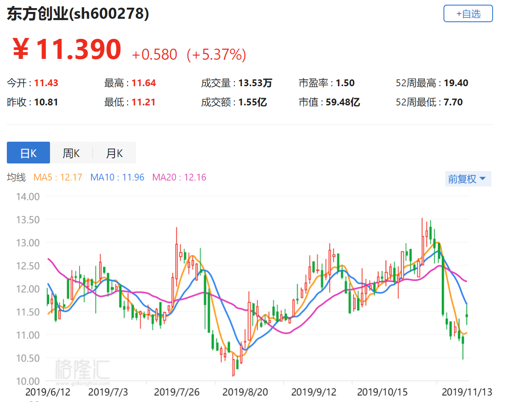
Task: Click the 昨收 value 10.81
Action: [x=46, y=102]
